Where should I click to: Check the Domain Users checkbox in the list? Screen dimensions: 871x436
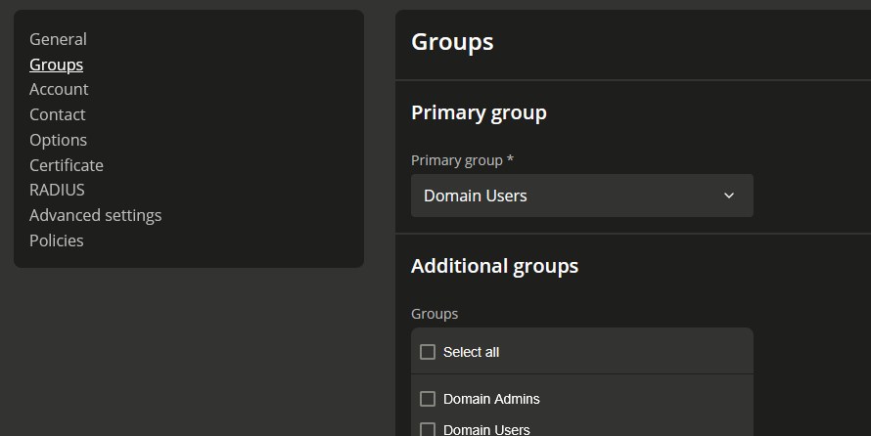click(x=428, y=430)
